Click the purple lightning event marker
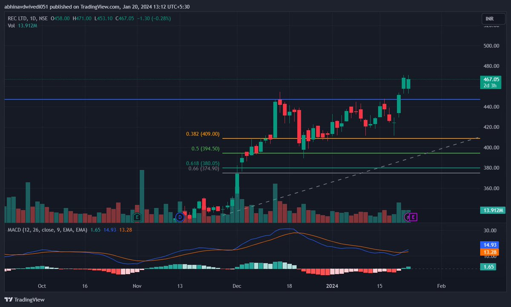Screen dimensions: 511x307 (x=408, y=217)
